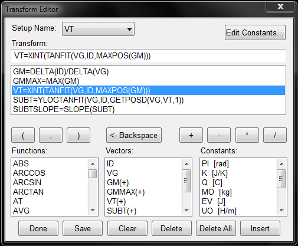Screen dimensions: 298x246
Task: Select the SUBTSLOPE=SLOPE(SUBT) transform row
Action: coord(148,109)
